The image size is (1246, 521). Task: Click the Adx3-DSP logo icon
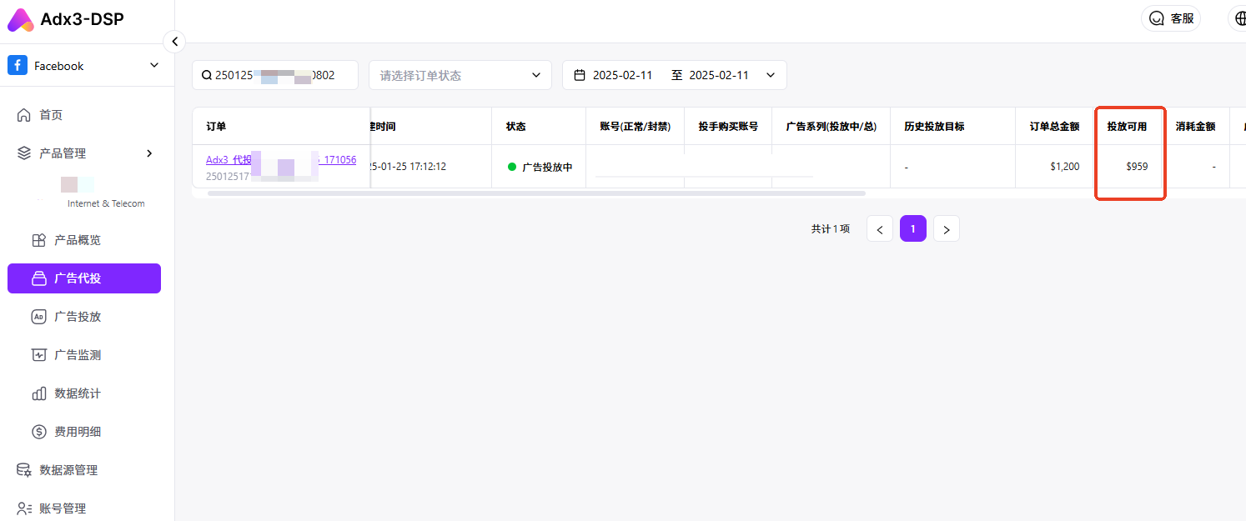[x=21, y=20]
